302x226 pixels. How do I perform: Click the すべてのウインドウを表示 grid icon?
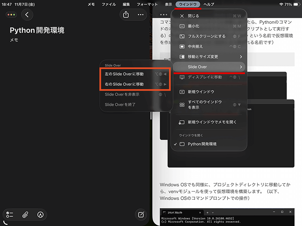(x=182, y=105)
